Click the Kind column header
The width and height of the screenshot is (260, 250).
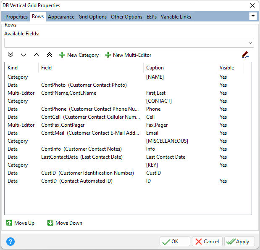tap(21, 68)
